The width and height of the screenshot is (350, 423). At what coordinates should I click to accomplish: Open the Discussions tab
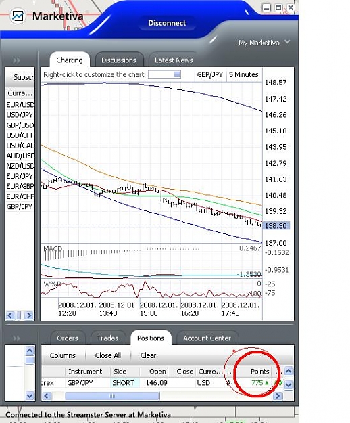coord(119,60)
